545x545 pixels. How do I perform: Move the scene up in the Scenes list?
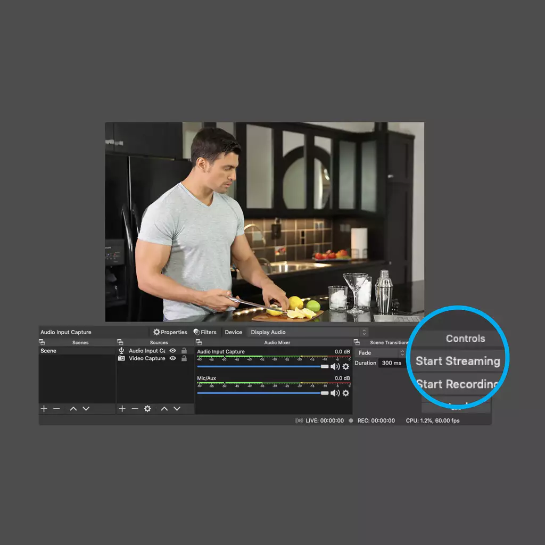click(x=73, y=409)
